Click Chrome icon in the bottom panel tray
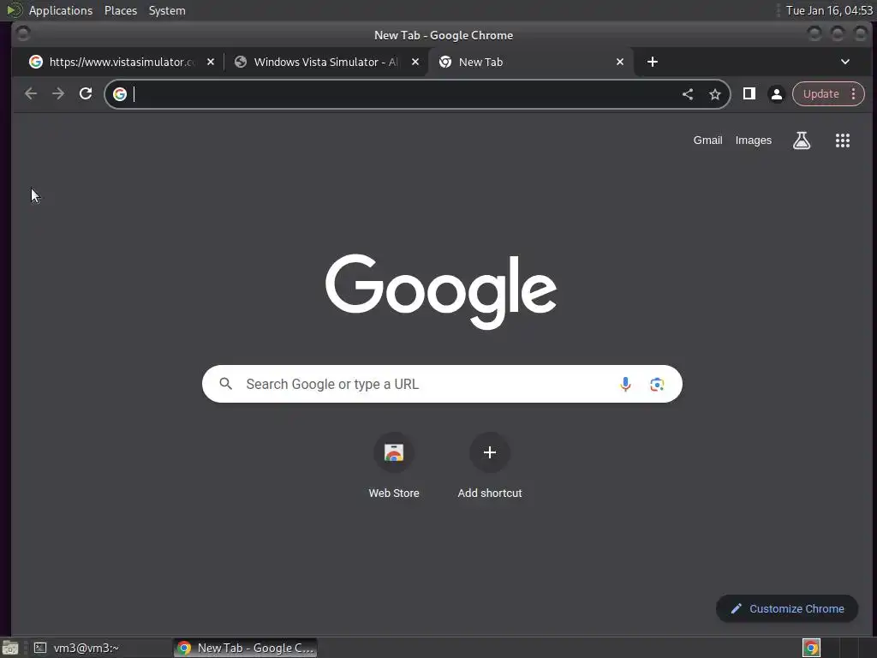This screenshot has width=877, height=658. click(811, 648)
